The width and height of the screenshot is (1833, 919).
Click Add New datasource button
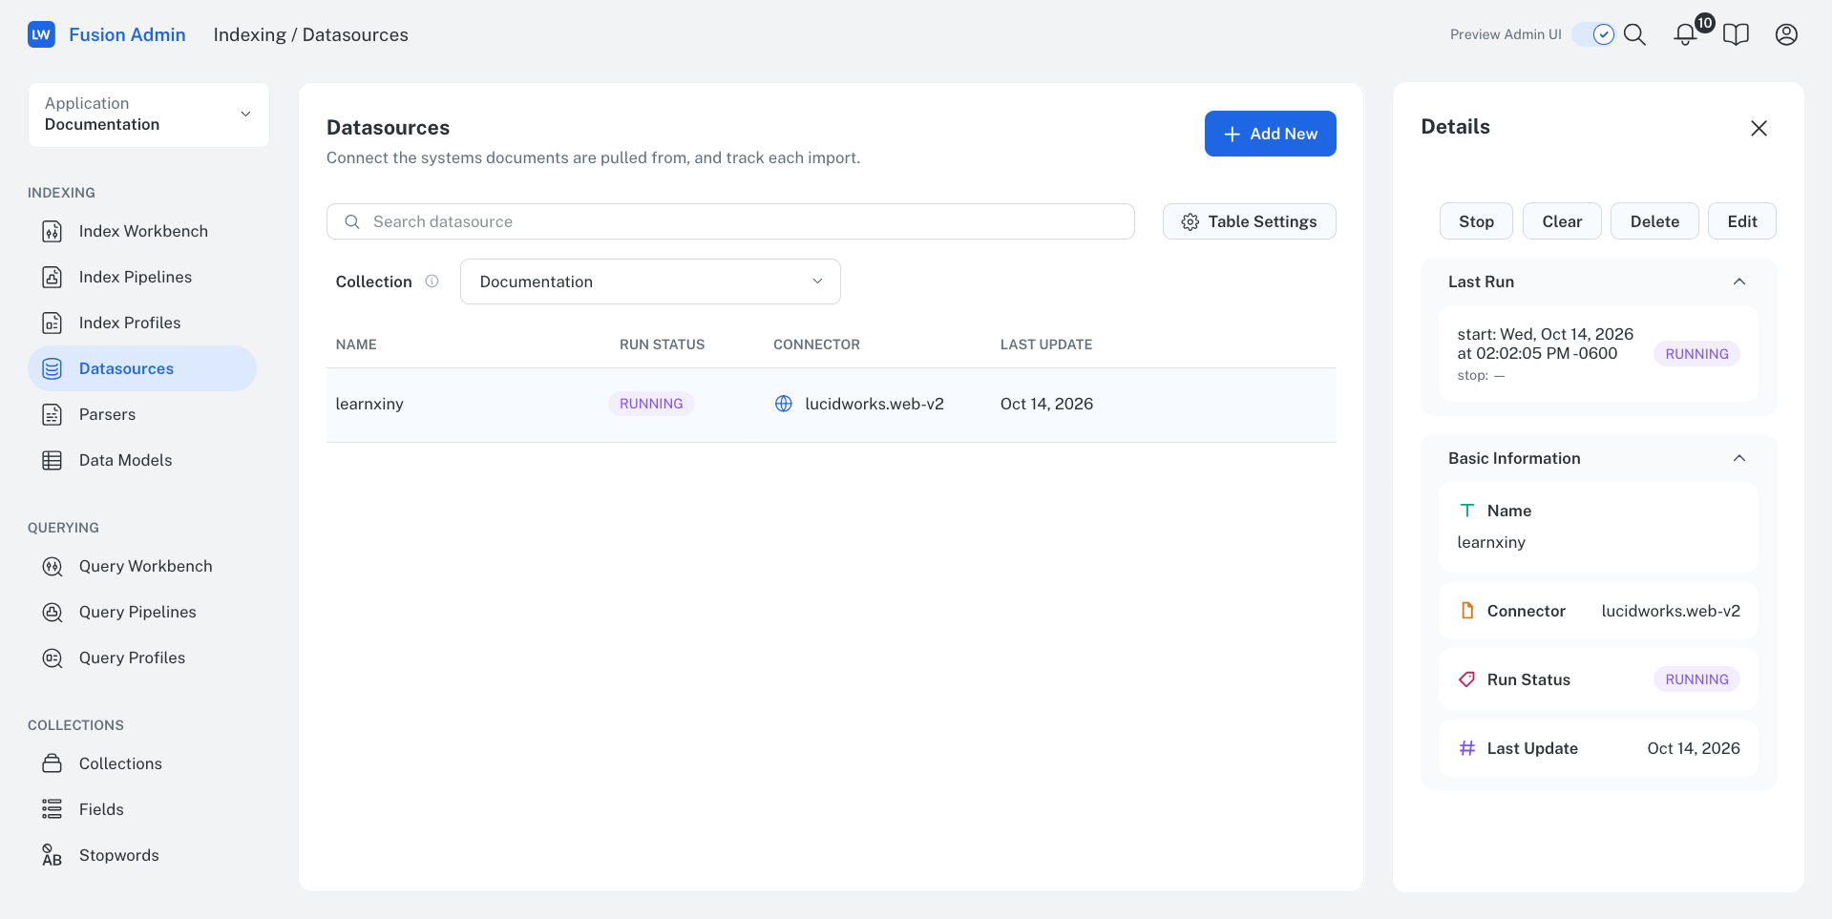coord(1270,134)
